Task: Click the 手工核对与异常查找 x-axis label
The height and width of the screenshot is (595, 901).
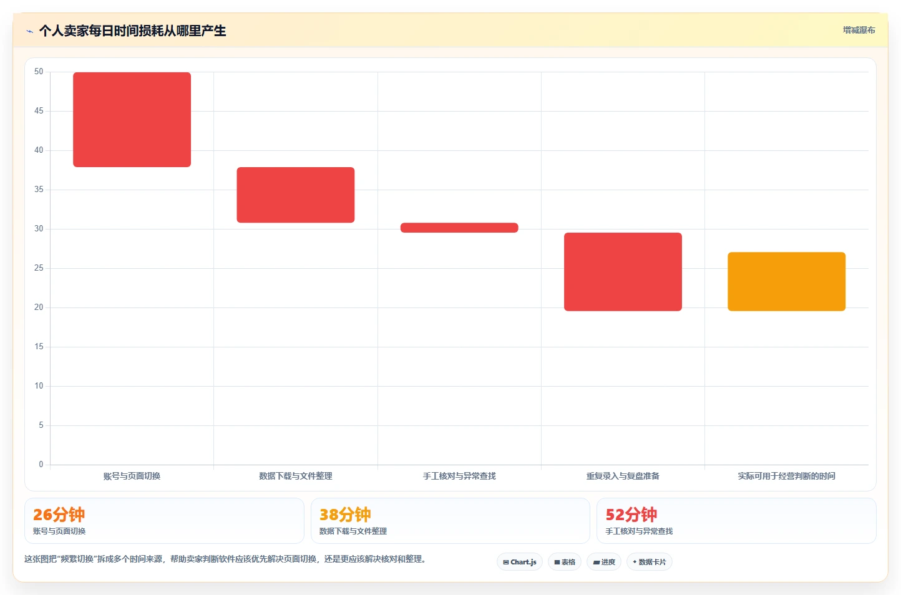Action: 459,476
